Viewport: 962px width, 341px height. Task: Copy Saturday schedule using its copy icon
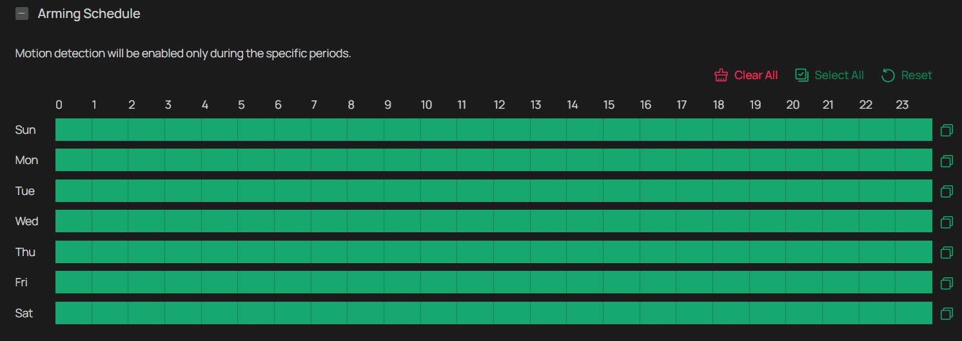tap(947, 313)
